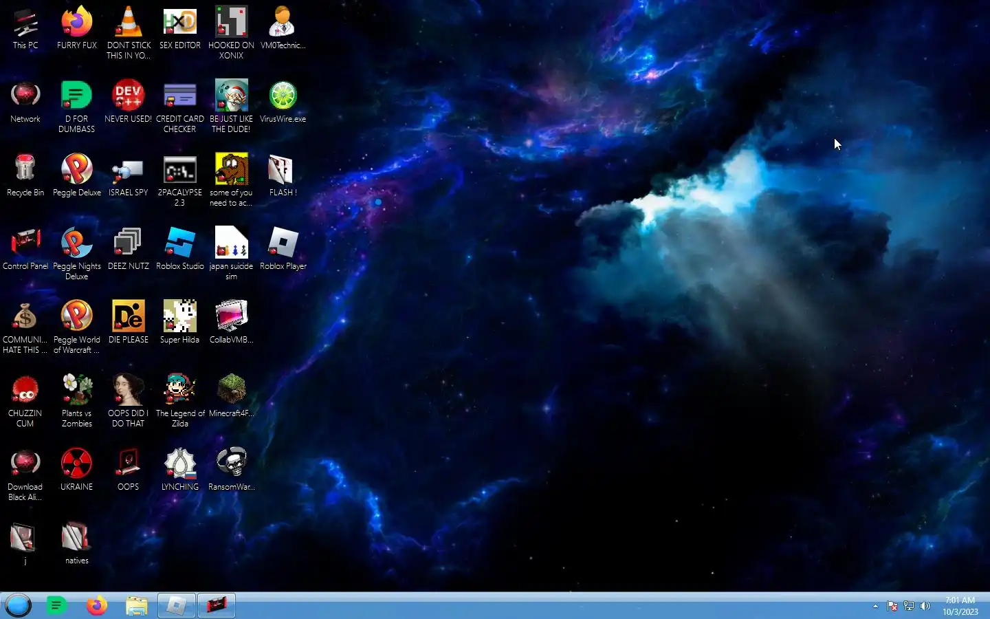Screen dimensions: 990x619
Task: Select The Legend of Zilda shortcut
Action: 180,401
